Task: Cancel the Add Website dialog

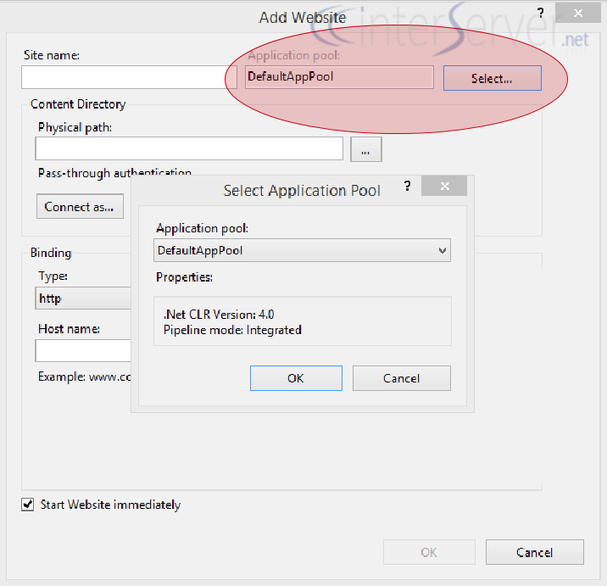Action: pos(535,552)
